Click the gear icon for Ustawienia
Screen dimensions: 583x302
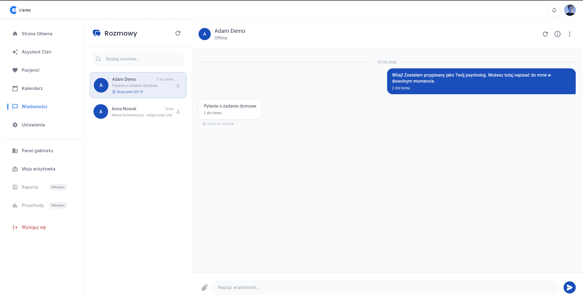(x=15, y=125)
